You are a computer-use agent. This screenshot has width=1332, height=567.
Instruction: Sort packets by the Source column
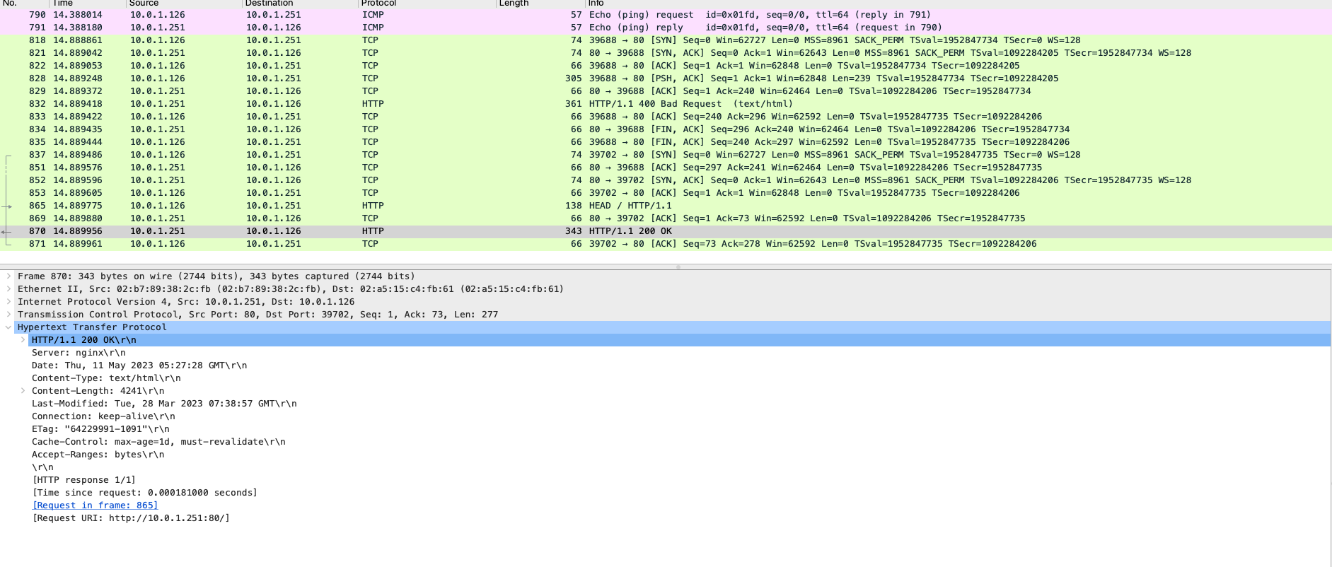[x=144, y=4]
